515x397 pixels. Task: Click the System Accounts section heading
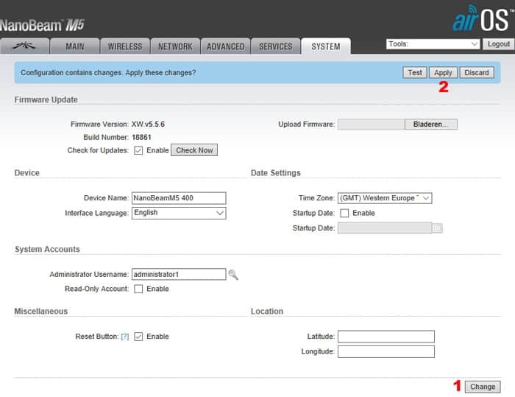click(47, 249)
